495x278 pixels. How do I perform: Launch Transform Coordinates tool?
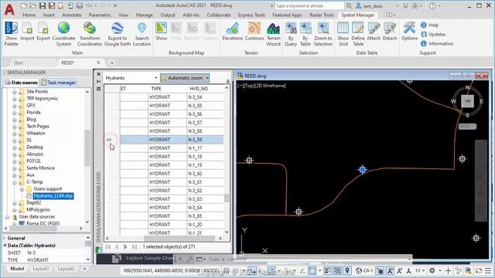pyautogui.click(x=90, y=34)
